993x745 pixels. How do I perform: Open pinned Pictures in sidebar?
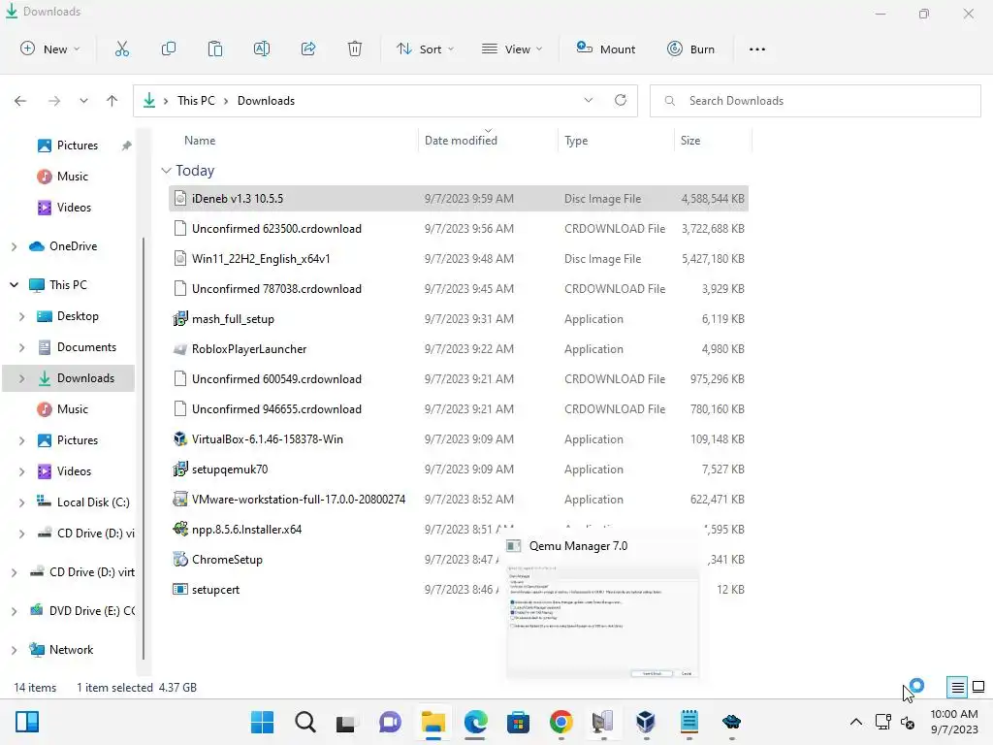click(78, 146)
